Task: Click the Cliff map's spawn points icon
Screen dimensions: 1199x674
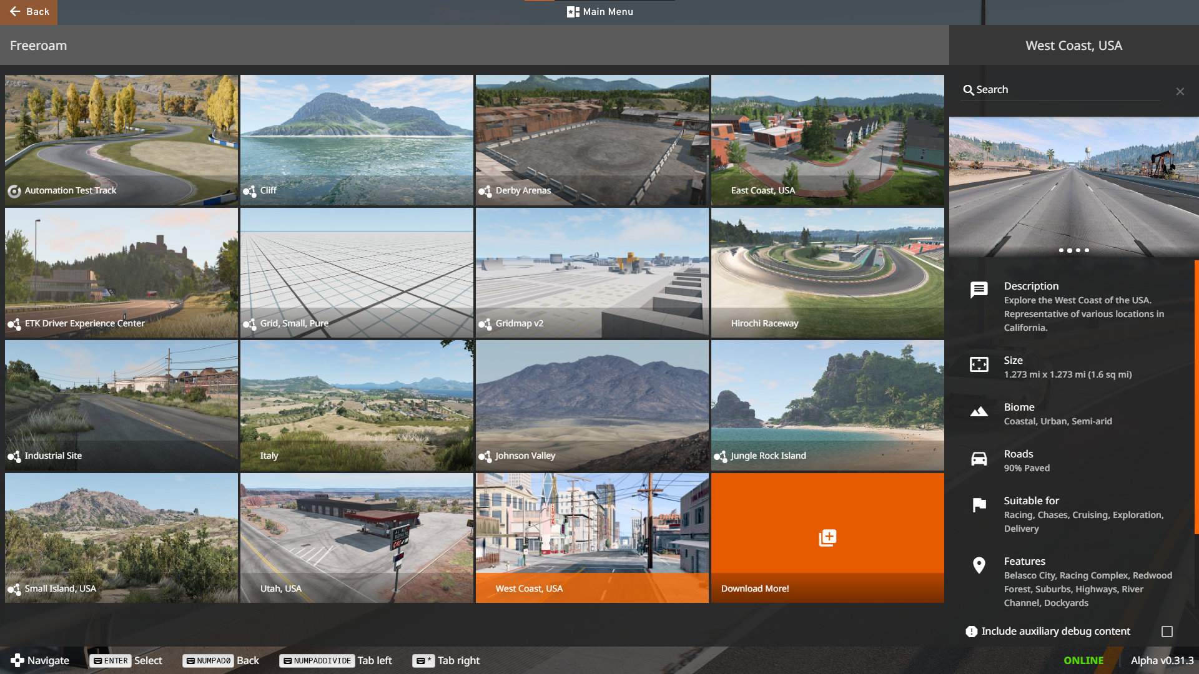Action: (250, 191)
